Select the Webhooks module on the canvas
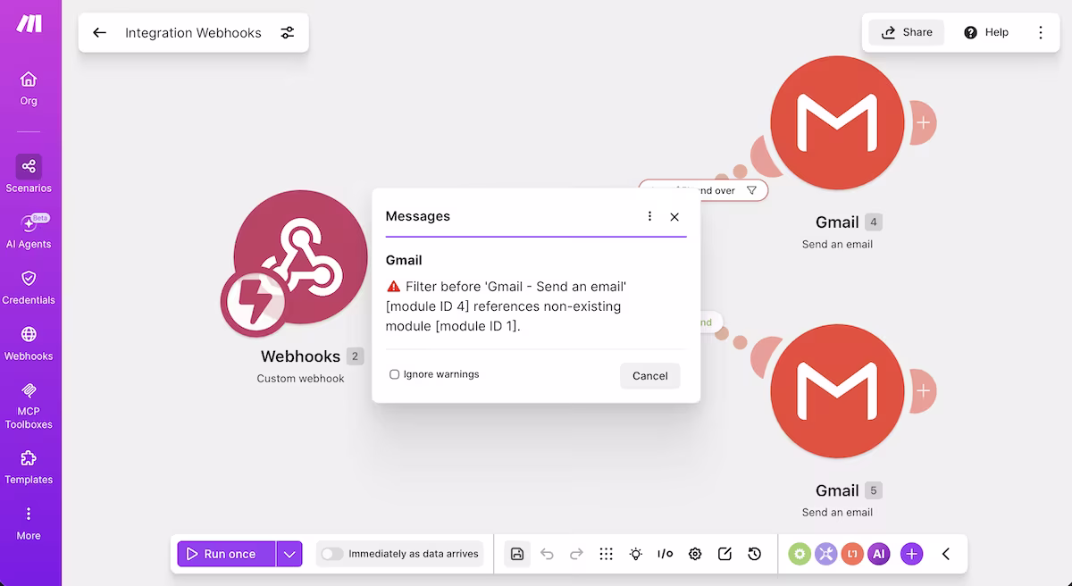This screenshot has width=1072, height=586. [x=300, y=257]
